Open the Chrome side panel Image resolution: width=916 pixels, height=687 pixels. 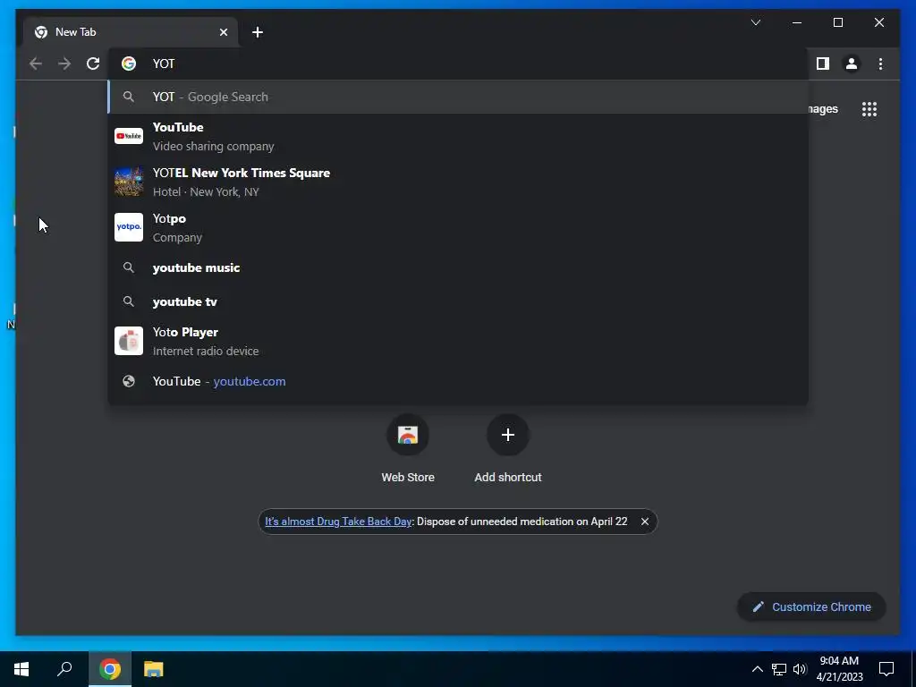[x=823, y=64]
